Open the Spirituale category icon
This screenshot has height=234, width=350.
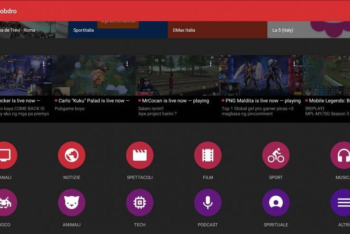click(276, 202)
